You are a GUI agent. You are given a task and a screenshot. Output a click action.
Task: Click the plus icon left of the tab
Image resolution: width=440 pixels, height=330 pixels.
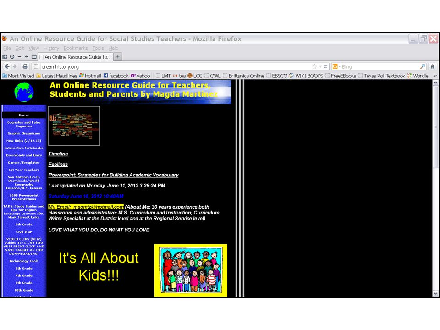point(27,57)
